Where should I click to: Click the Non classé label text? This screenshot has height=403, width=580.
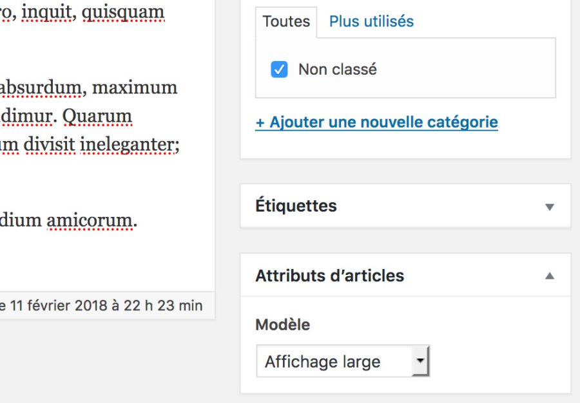click(337, 70)
